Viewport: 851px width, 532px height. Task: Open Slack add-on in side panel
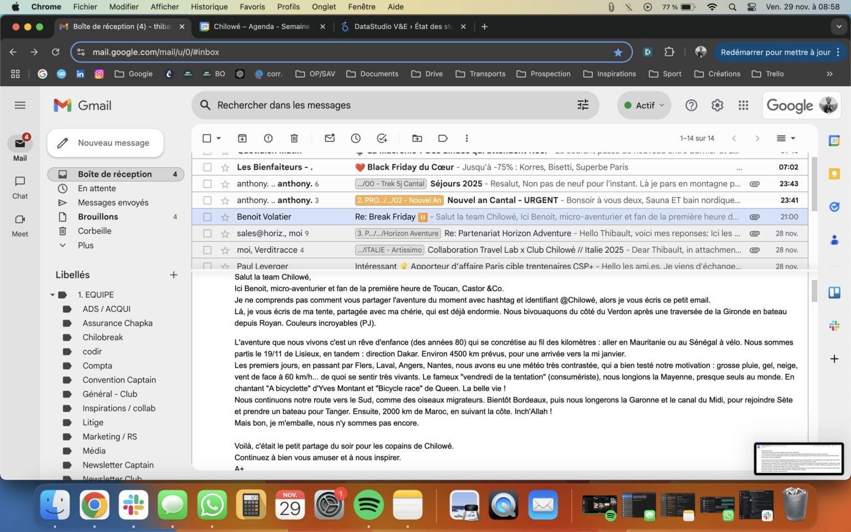pos(834,326)
